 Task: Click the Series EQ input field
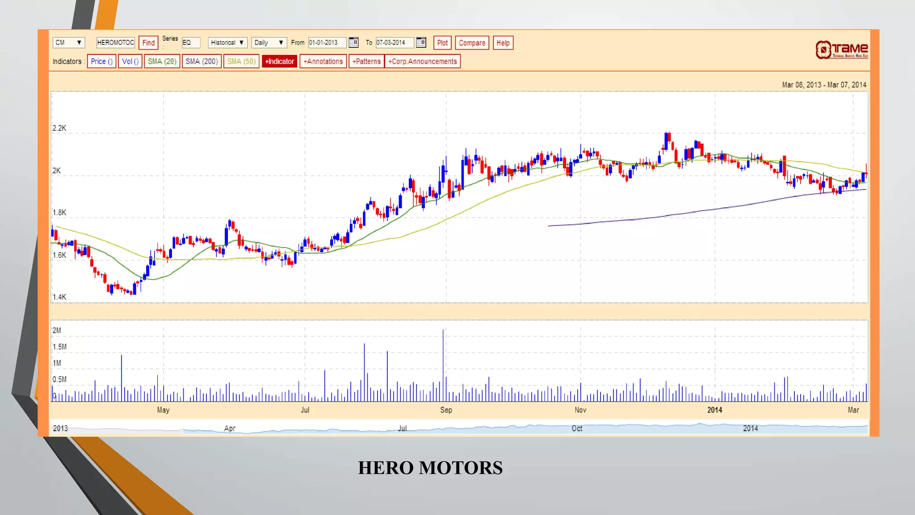(191, 42)
